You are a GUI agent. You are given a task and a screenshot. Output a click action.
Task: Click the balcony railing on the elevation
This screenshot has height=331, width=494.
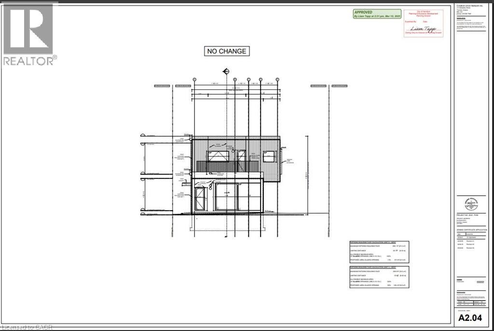pos(227,166)
